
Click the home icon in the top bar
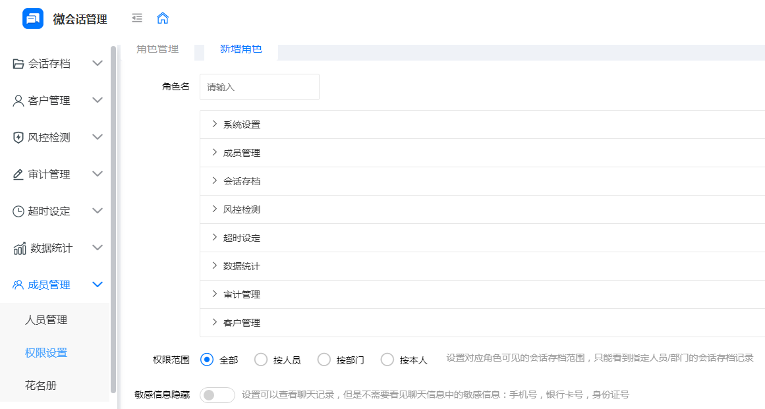click(x=162, y=18)
